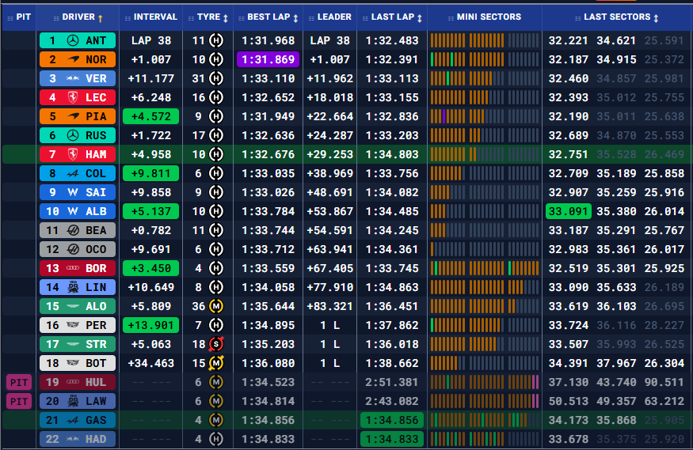
Task: Select driver badge 7 HAM
Action: coord(78,154)
